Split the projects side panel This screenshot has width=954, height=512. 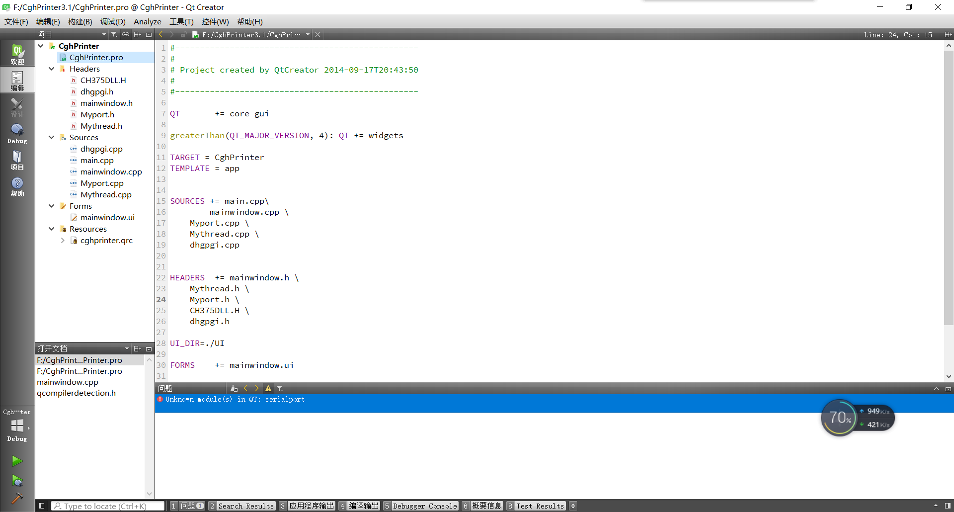(x=138, y=34)
